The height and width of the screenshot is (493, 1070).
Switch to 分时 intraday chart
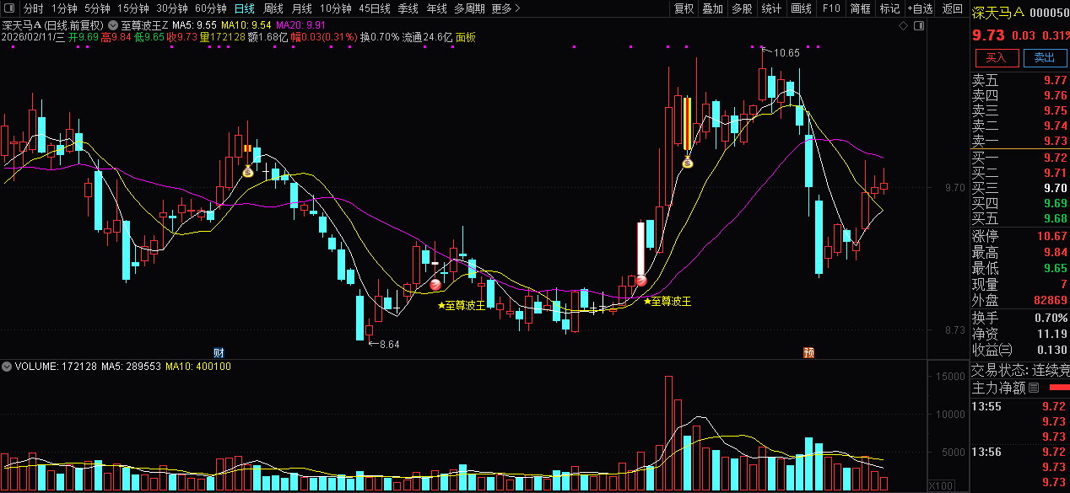[x=34, y=8]
